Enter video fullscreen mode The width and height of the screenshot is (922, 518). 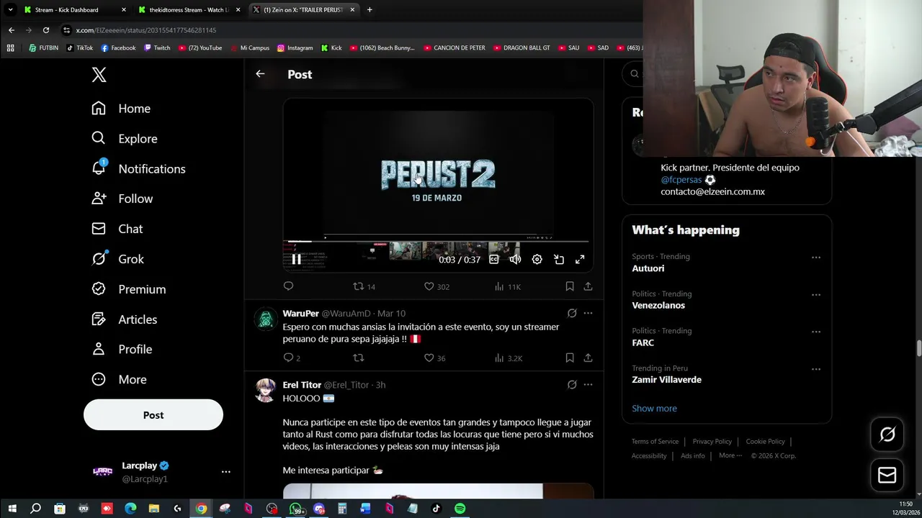click(580, 260)
